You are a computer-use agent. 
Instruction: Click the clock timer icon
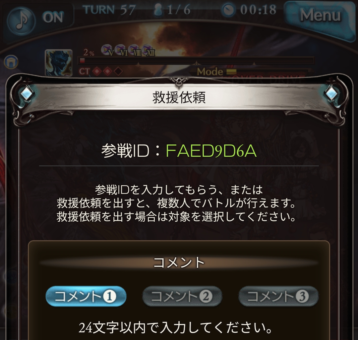pyautogui.click(x=228, y=10)
